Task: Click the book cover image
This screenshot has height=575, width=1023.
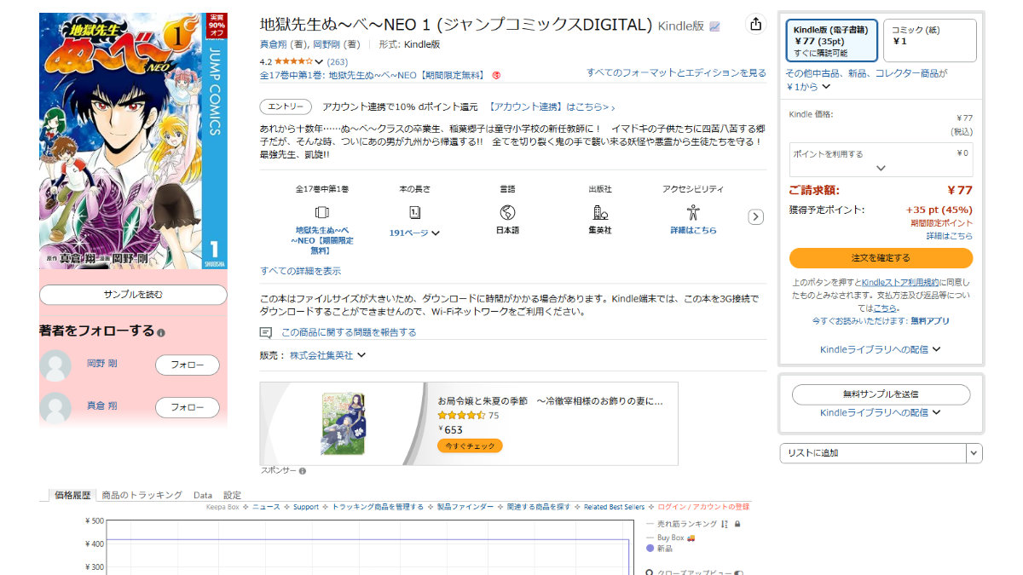Action: tap(133, 141)
